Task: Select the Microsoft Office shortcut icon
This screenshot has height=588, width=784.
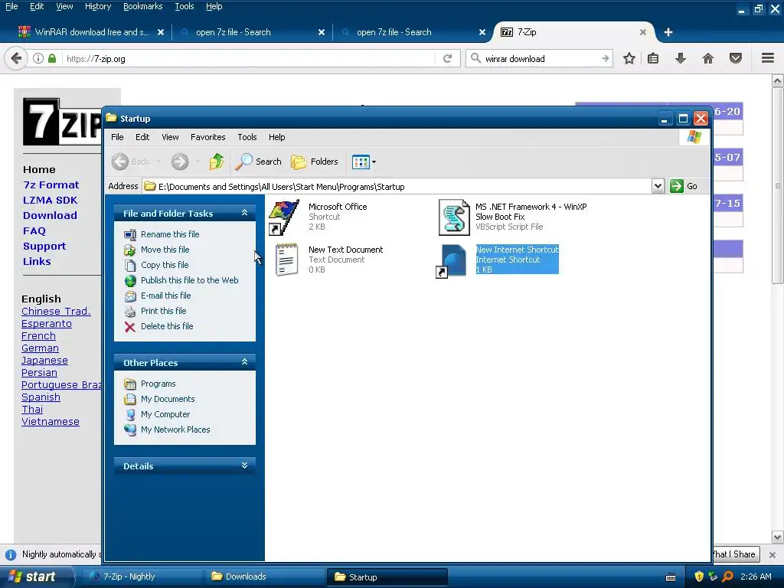Action: (285, 217)
